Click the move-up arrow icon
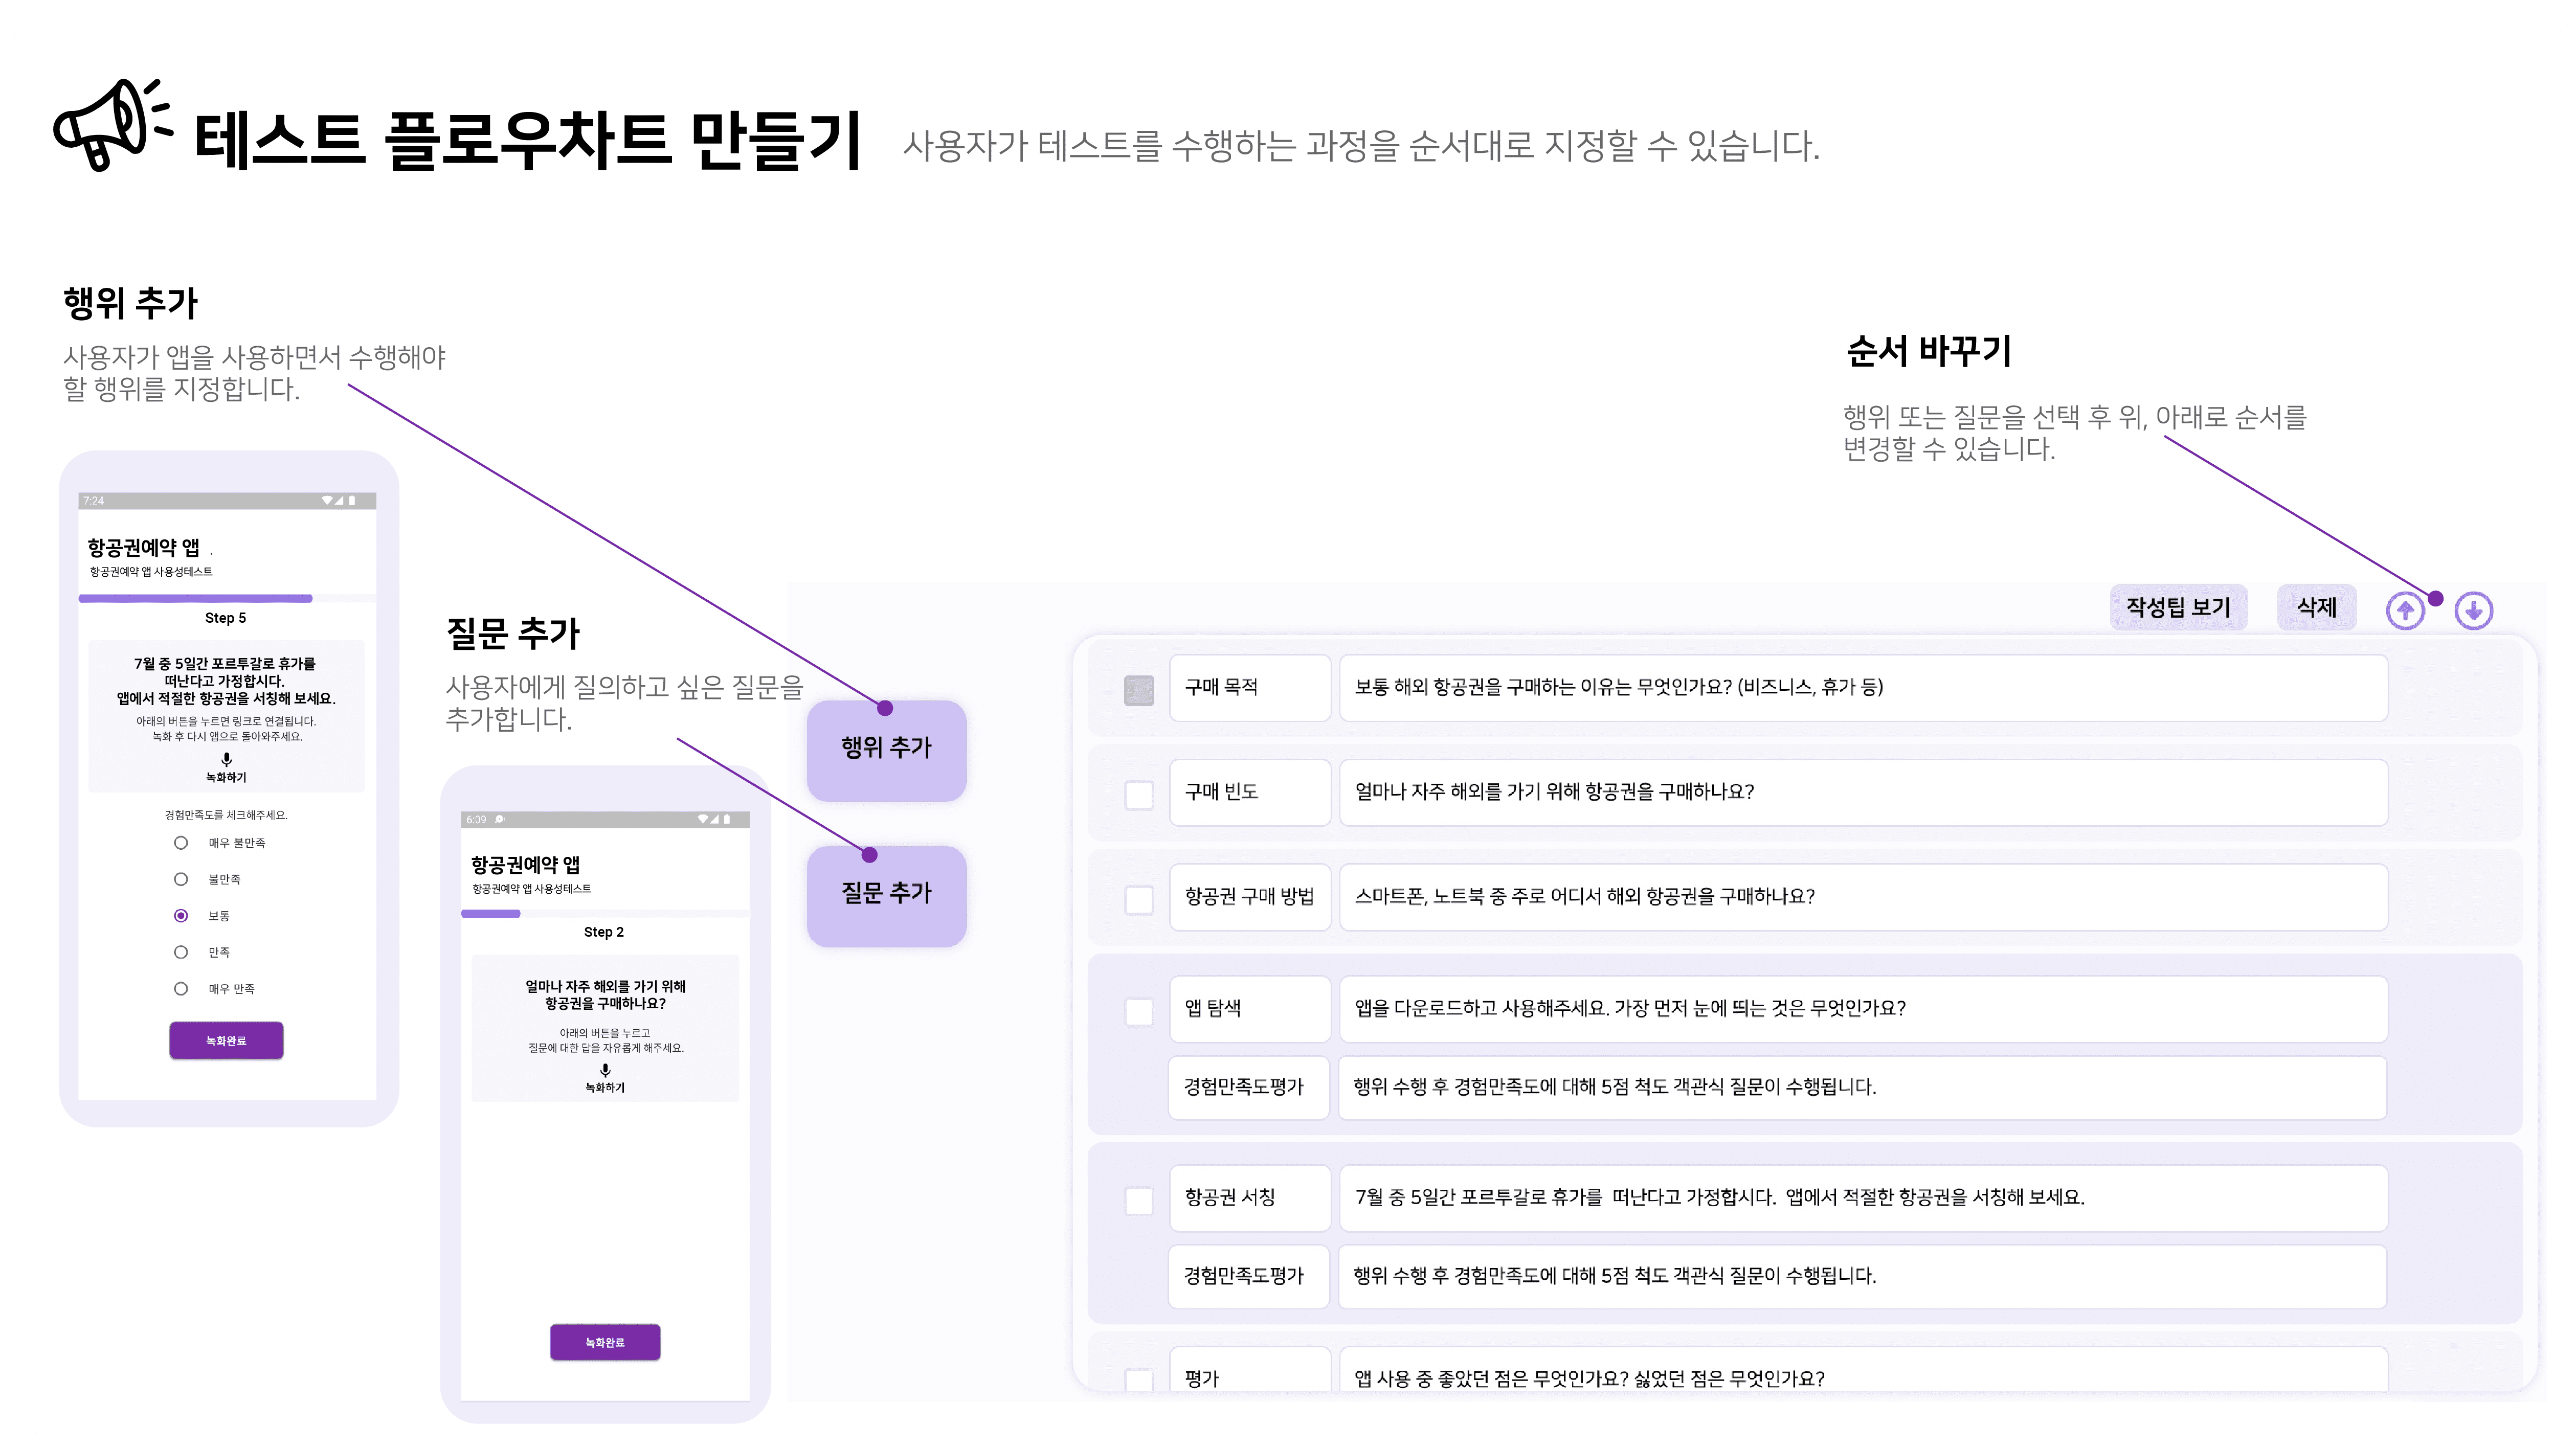Image resolution: width=2576 pixels, height=1449 pixels. coord(2405,610)
